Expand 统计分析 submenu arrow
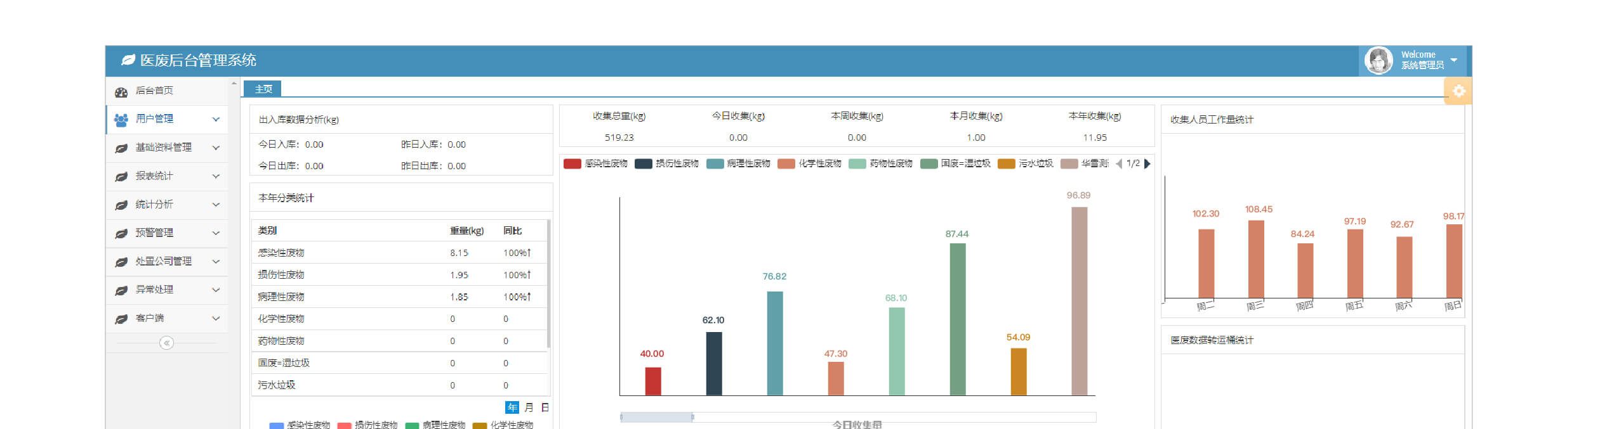 216,205
